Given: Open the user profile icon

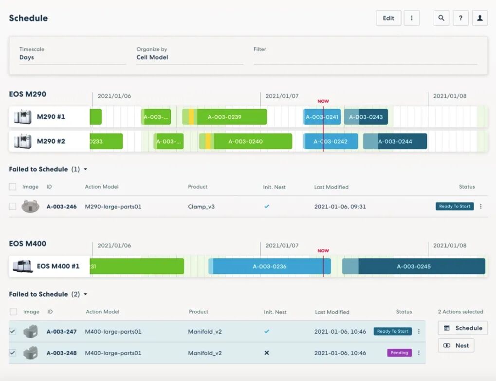Looking at the screenshot, I should point(480,18).
